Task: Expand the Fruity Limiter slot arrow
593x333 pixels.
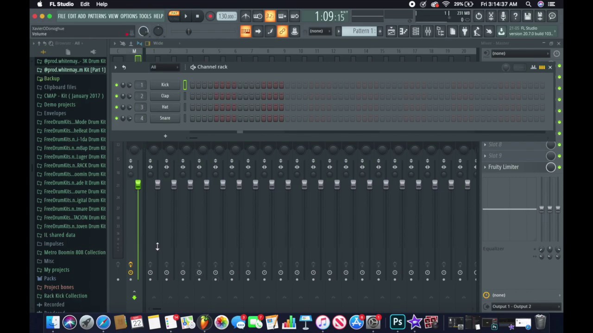Action: tap(485, 167)
